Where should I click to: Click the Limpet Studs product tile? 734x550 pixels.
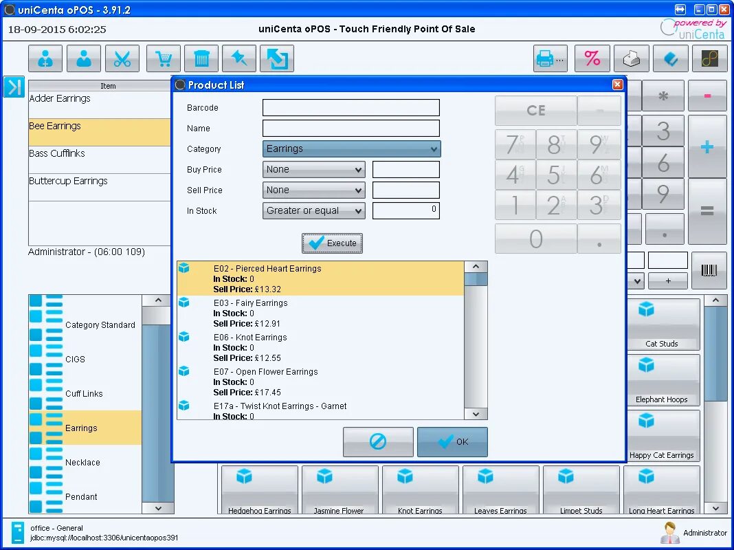[581, 490]
